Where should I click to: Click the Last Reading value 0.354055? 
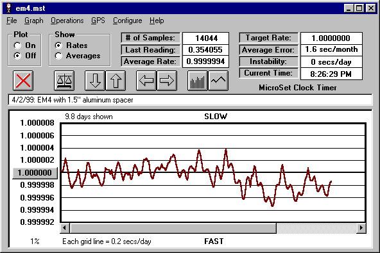click(206, 50)
